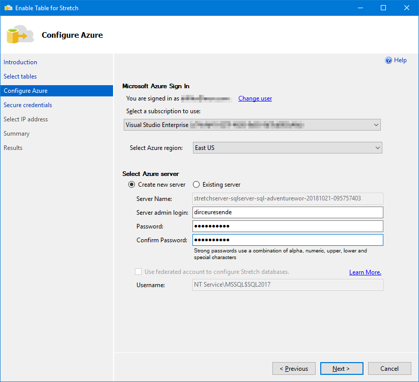Click the 'You are signed in as' text
This screenshot has width=419, height=382.
coord(153,98)
